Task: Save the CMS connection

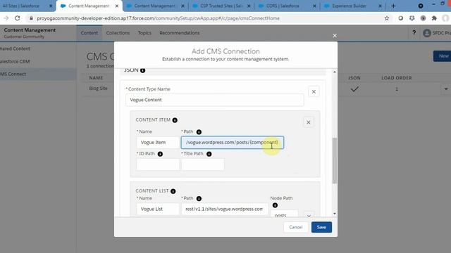Action: (321, 227)
